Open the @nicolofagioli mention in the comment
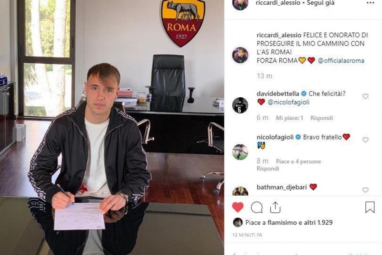This screenshot has width=382, height=255. pos(289,102)
